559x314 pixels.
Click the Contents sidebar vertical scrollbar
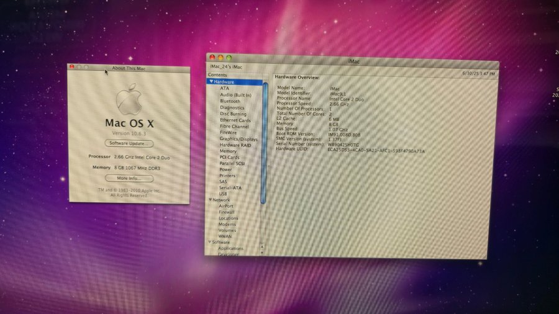click(x=265, y=143)
